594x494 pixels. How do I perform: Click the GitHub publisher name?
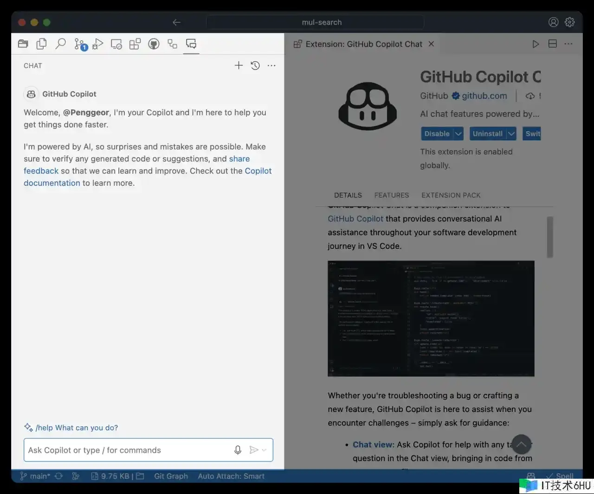click(434, 96)
